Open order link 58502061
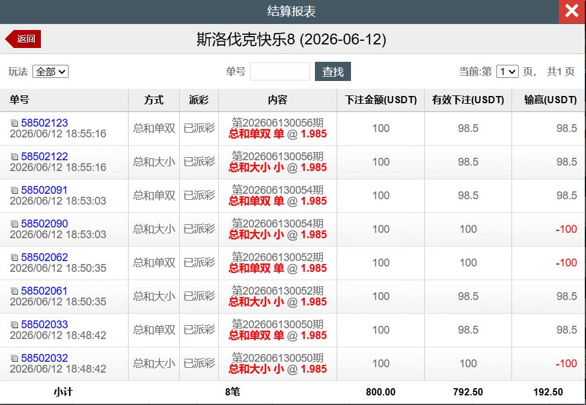 [x=44, y=290]
